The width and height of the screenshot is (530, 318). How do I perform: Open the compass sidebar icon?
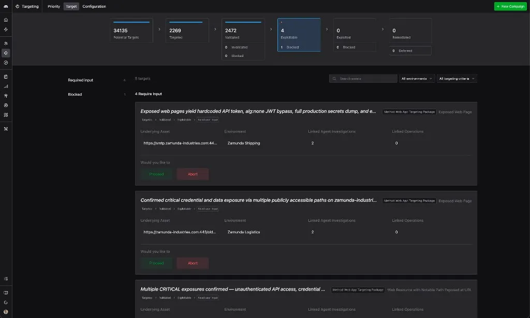[6, 63]
